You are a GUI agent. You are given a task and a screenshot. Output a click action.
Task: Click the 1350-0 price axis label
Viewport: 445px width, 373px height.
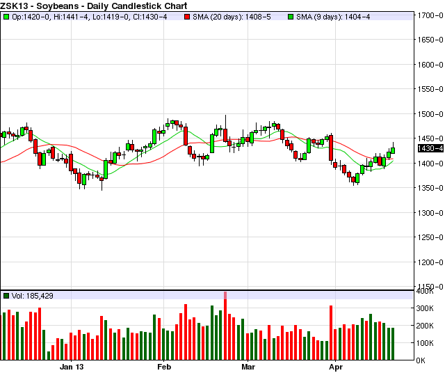pyautogui.click(x=430, y=188)
